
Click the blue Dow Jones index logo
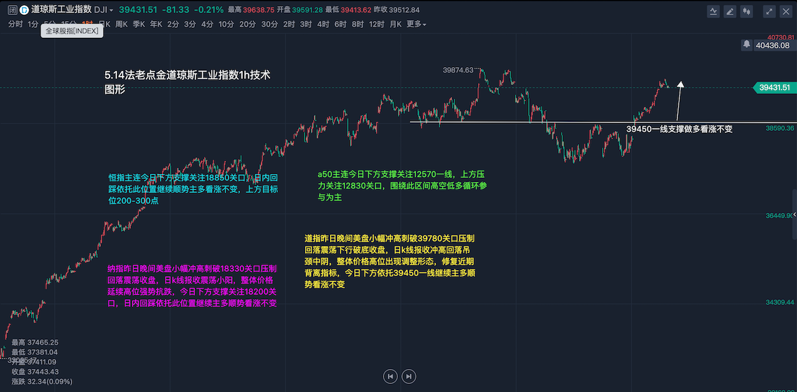(24, 10)
